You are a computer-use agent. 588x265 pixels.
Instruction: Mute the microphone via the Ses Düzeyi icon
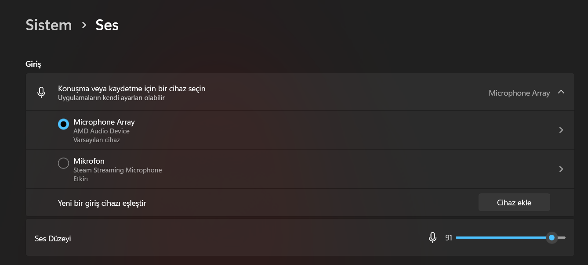(x=432, y=238)
